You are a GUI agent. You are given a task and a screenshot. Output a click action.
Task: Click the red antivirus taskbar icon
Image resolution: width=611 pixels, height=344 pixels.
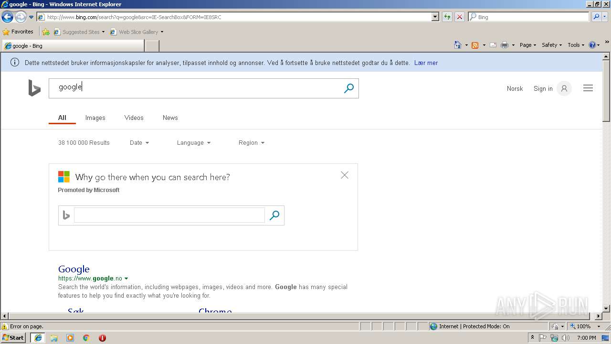click(102, 338)
